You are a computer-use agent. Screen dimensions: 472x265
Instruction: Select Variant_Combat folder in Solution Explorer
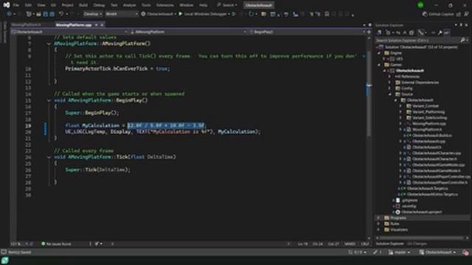[426, 106]
